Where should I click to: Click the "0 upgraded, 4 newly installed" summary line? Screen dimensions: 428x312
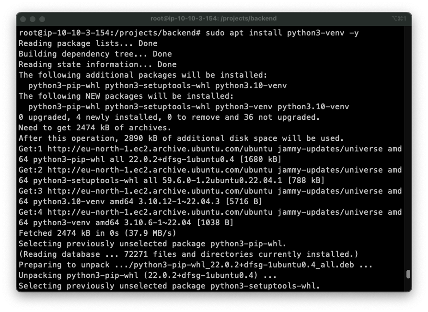(x=169, y=117)
